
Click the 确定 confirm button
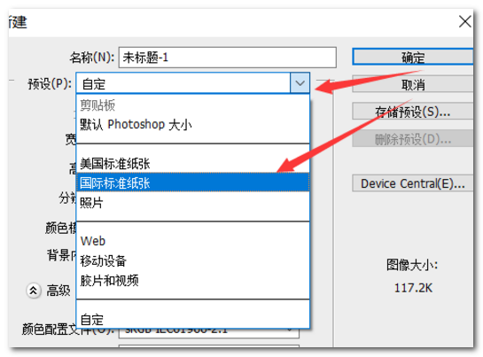point(412,57)
